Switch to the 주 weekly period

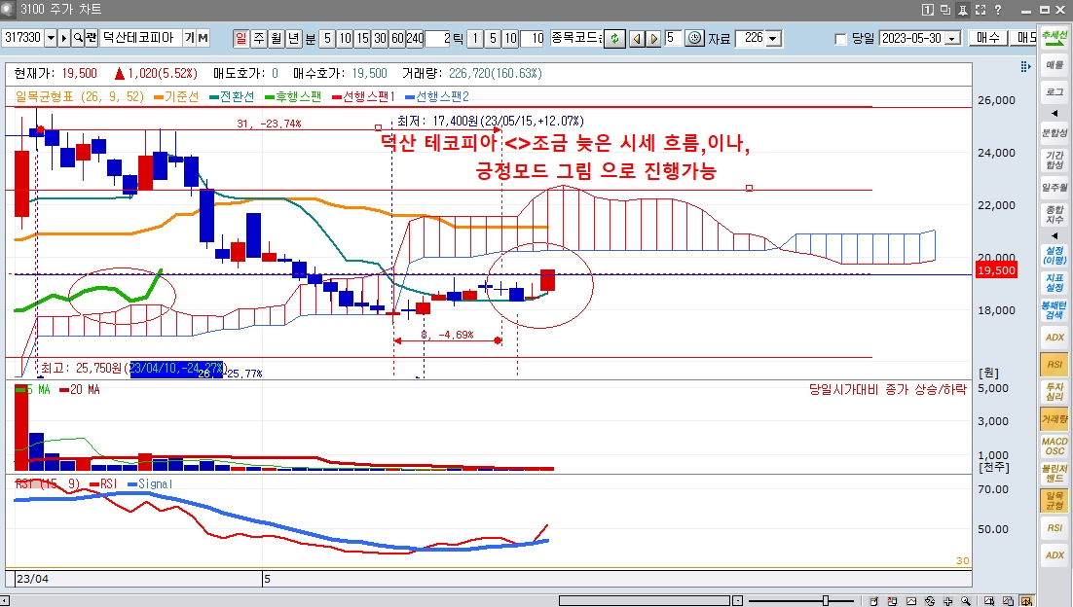tap(258, 38)
